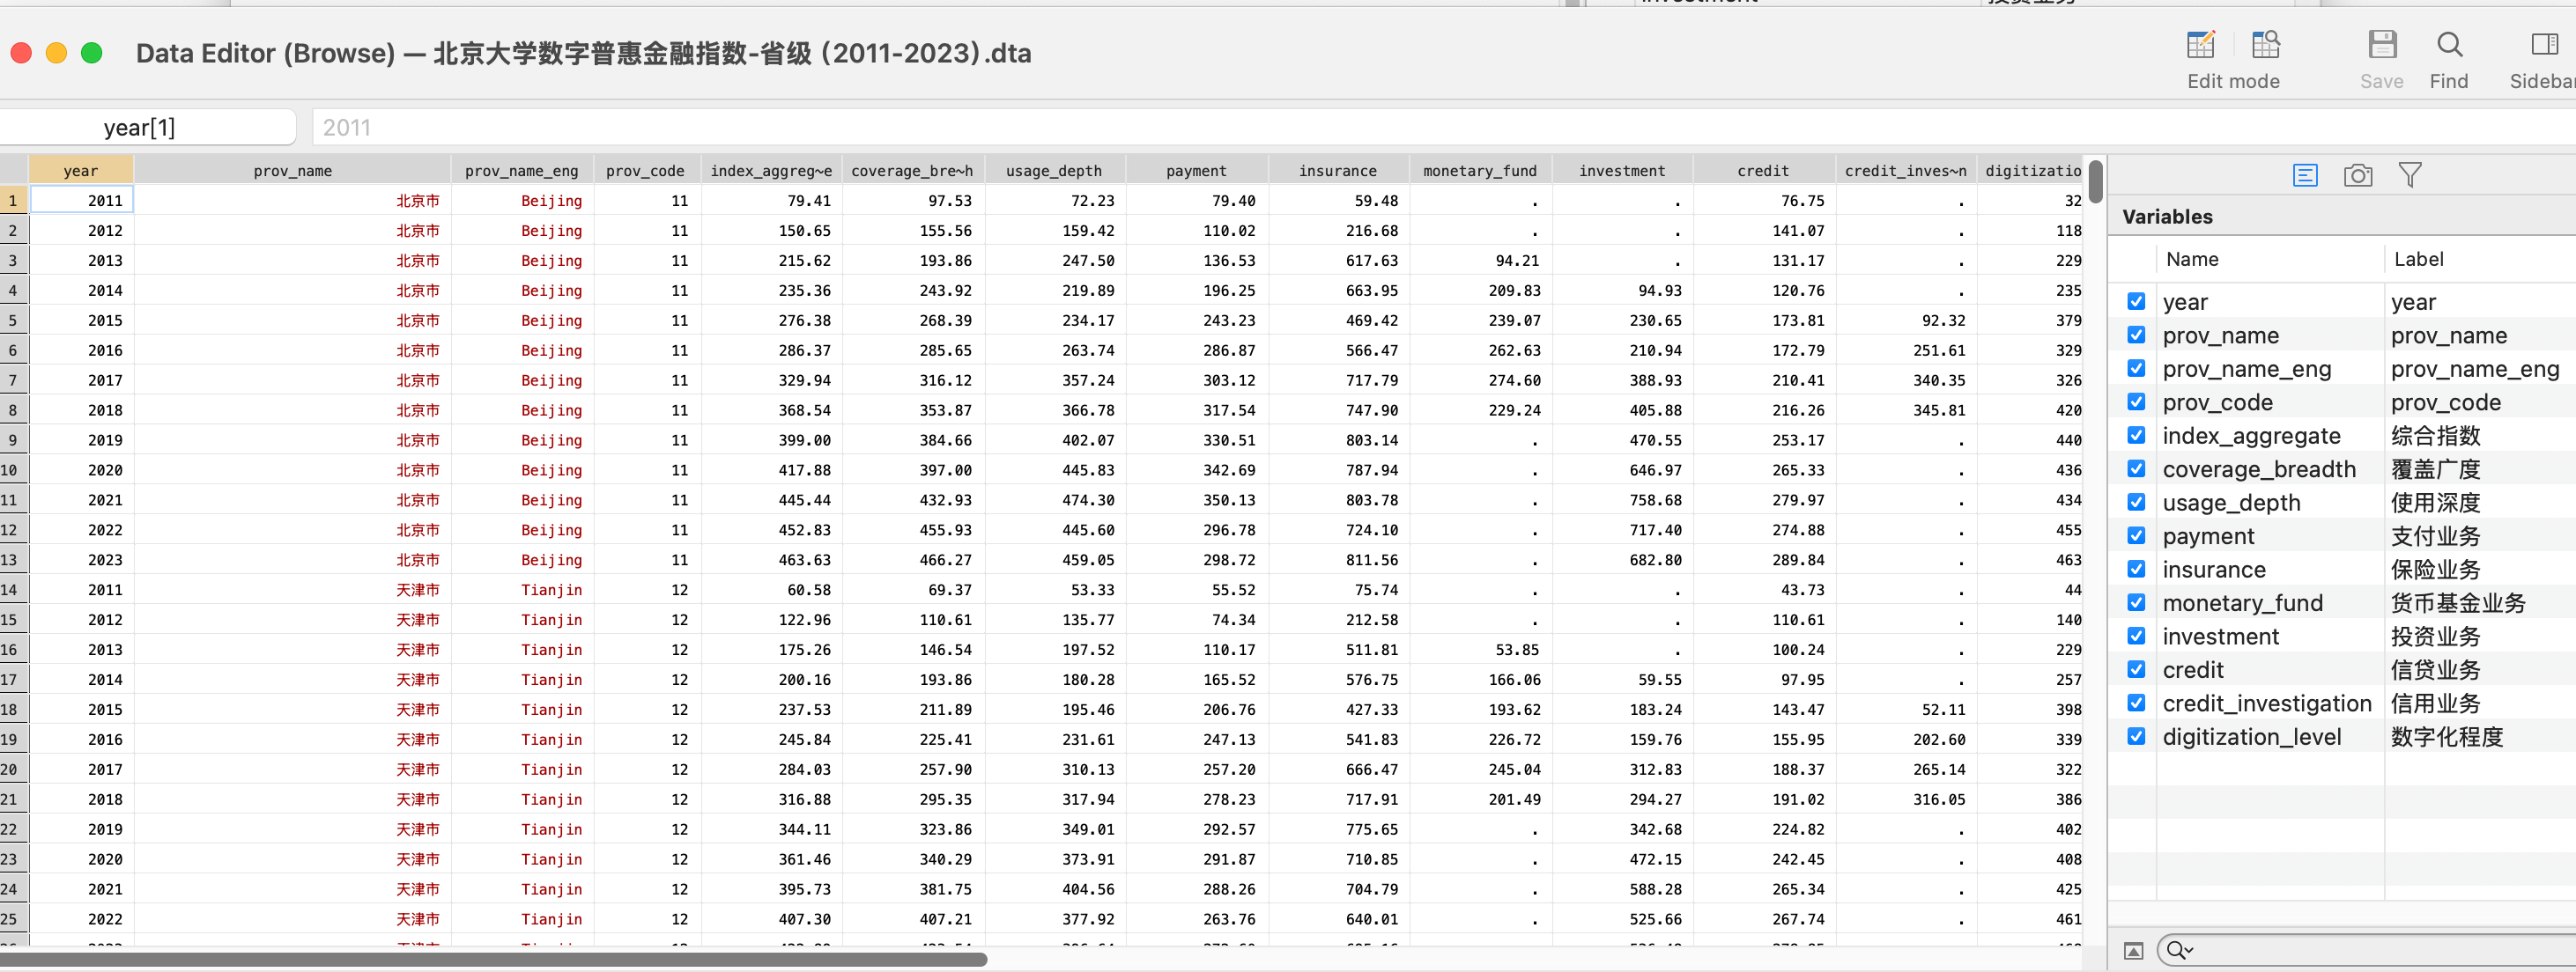Image resolution: width=2576 pixels, height=972 pixels.
Task: Uncheck the insurance variable checkbox
Action: (2136, 570)
